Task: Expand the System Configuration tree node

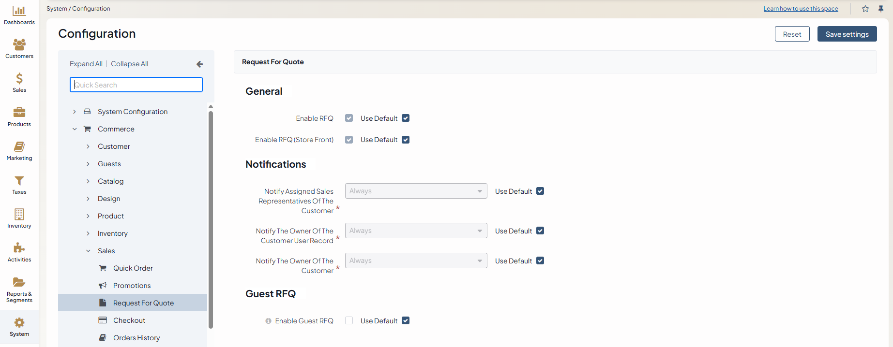Action: coord(75,112)
